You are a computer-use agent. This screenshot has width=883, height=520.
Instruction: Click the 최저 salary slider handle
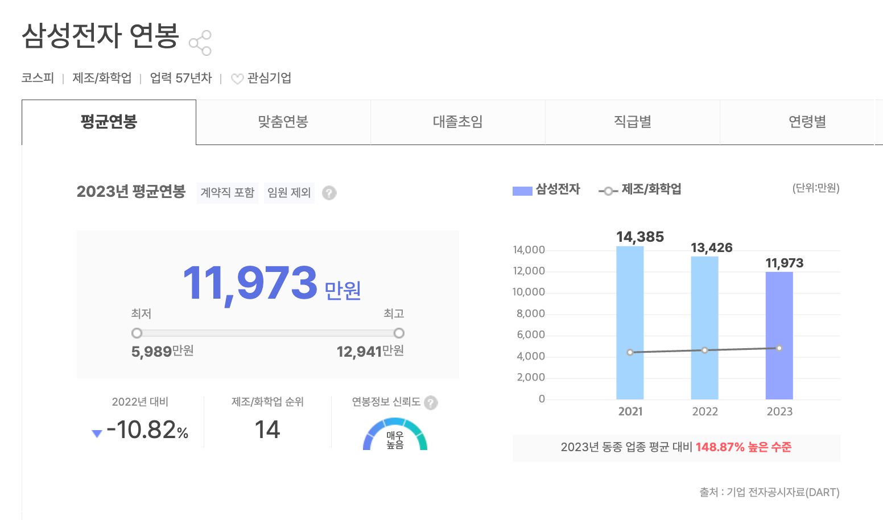click(137, 333)
